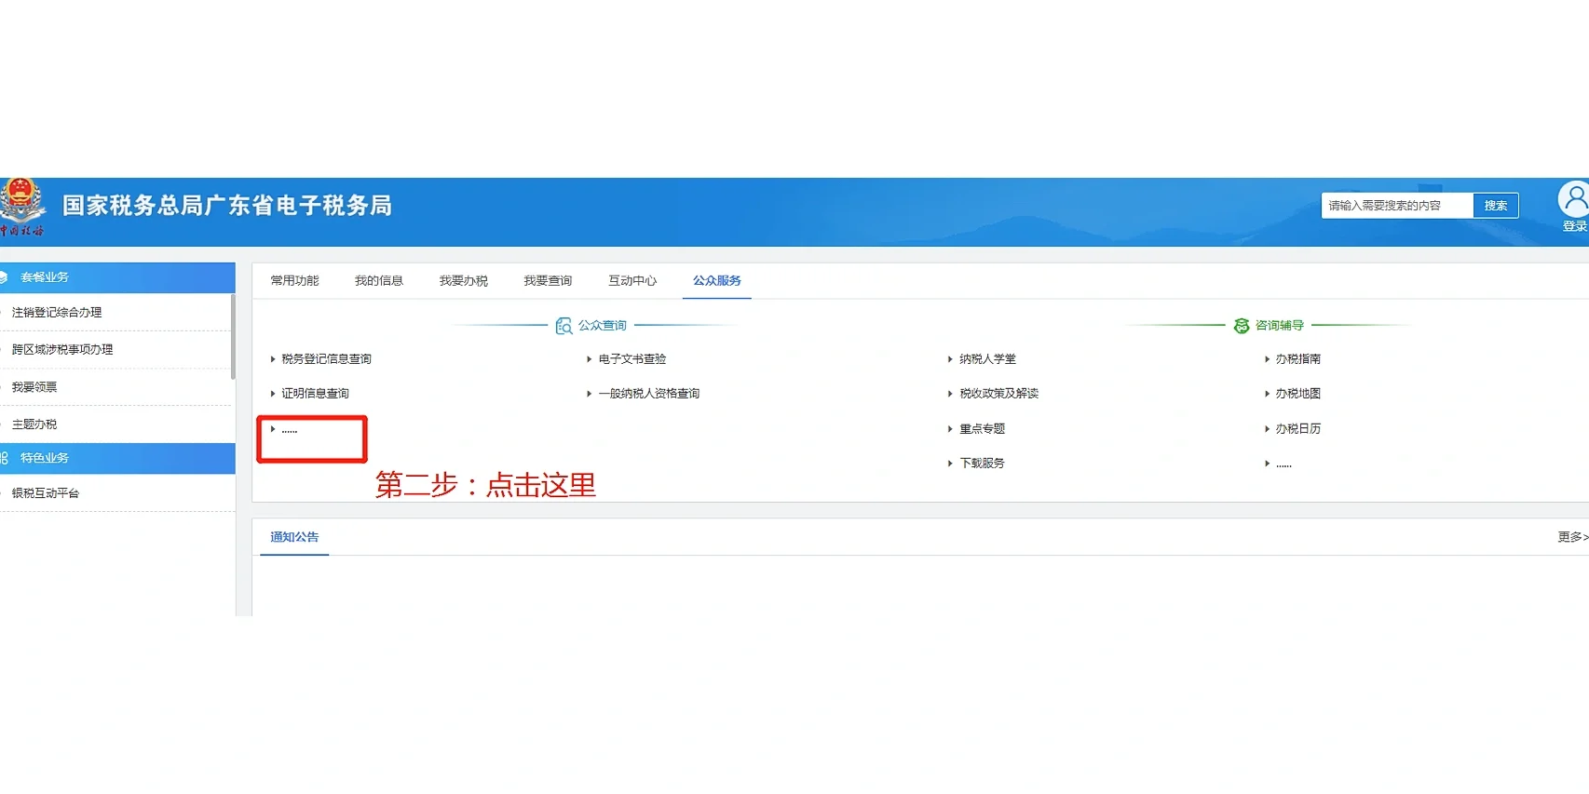Open the 我的信息 tab

coord(379,281)
